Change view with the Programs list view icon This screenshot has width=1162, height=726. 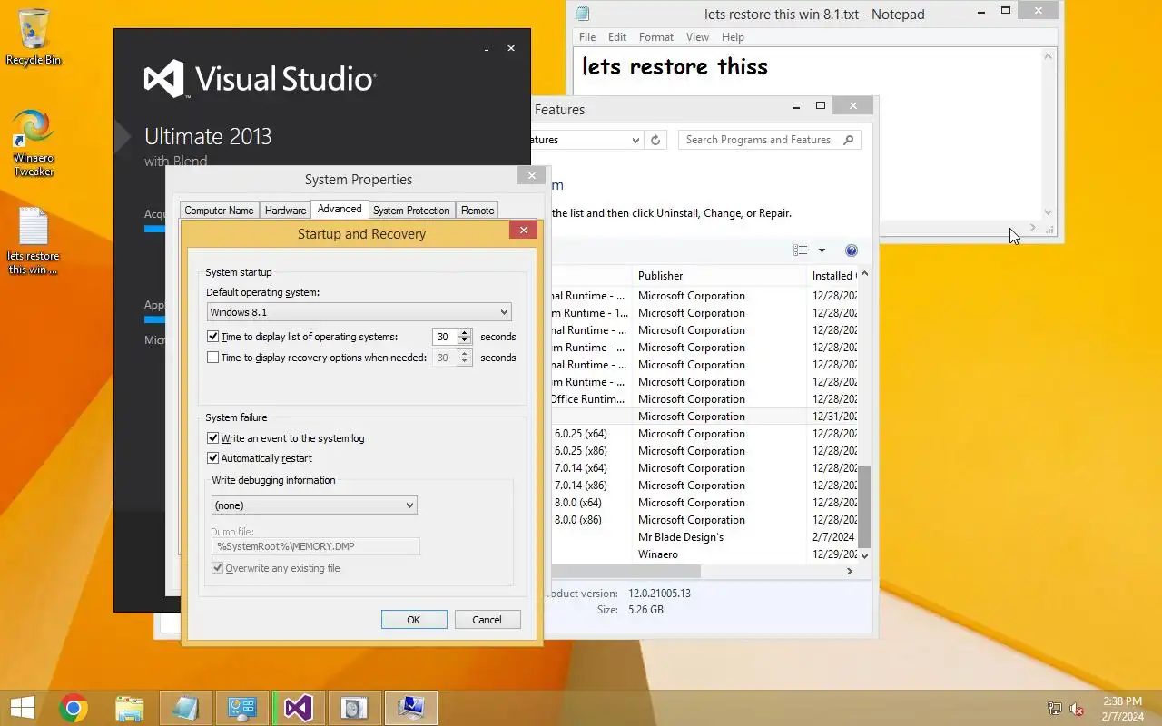800,250
